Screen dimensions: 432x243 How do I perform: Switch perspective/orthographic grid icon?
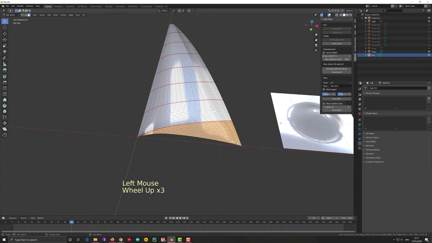pos(316,50)
